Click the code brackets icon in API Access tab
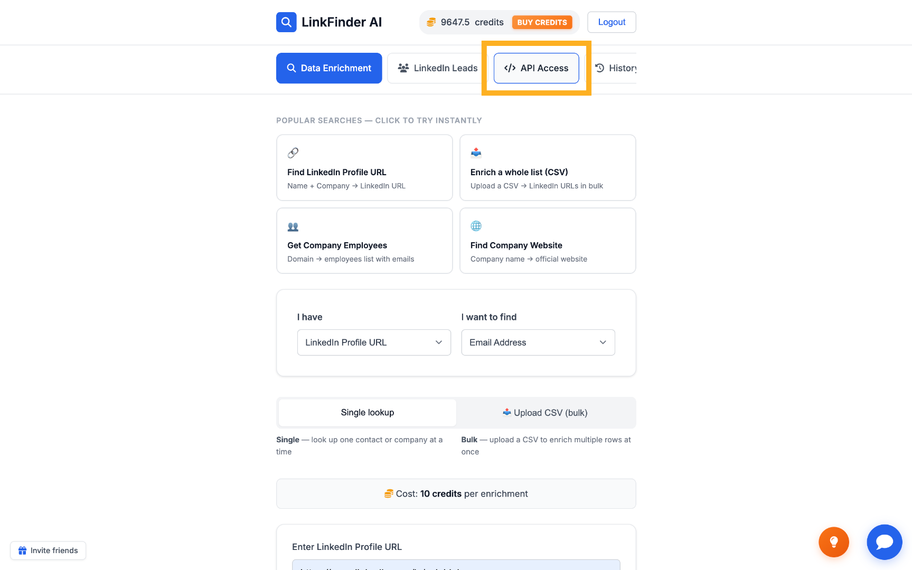The image size is (912, 570). pos(510,68)
